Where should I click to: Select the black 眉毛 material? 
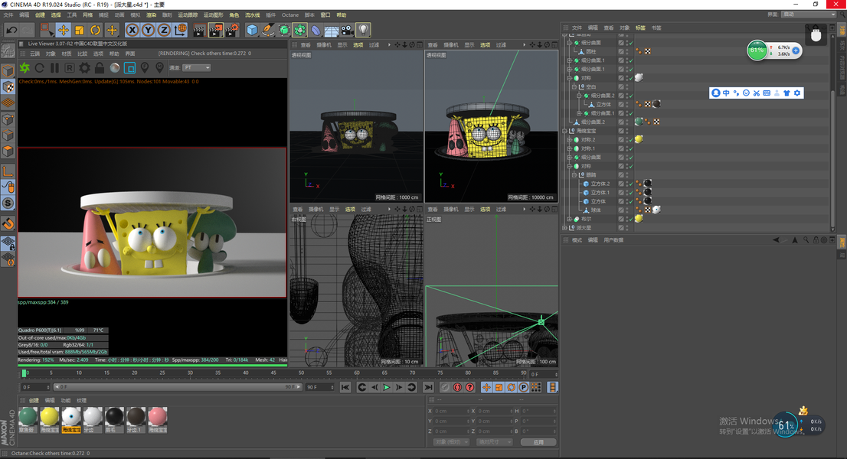[x=115, y=420]
